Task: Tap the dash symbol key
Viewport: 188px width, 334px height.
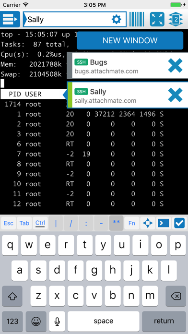Action: pos(101,223)
